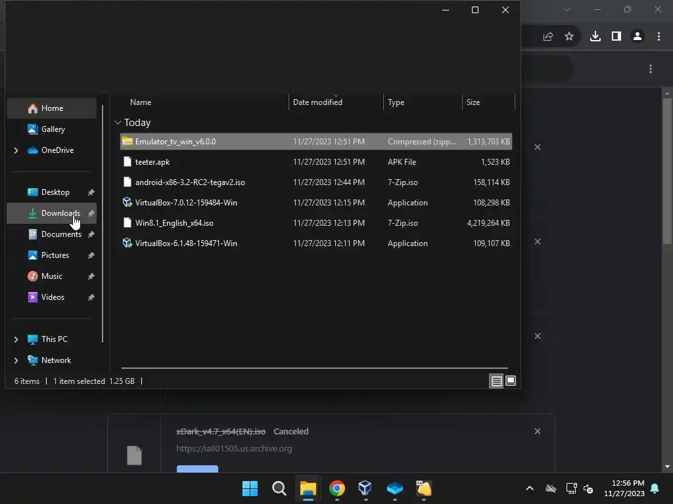Switch to large thumbnails view layout
This screenshot has width=673, height=504.
[511, 381]
